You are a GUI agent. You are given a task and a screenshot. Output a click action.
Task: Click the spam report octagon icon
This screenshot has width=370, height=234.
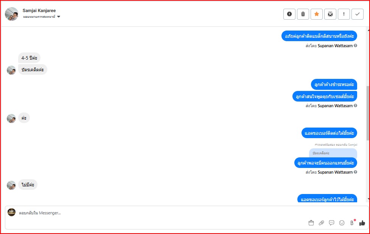pos(289,14)
